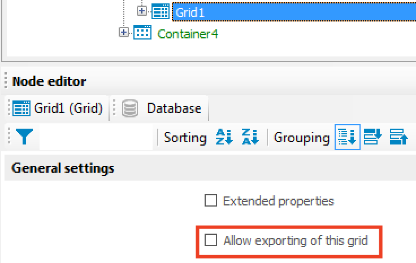Toggle the active grouping mode icon
This screenshot has width=416, height=263.
pyautogui.click(x=347, y=137)
